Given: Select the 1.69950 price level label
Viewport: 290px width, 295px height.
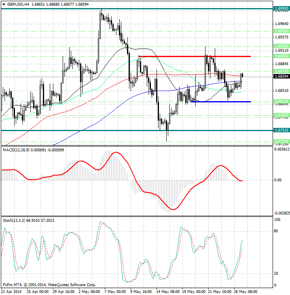Looking at the screenshot, I should [282, 8].
